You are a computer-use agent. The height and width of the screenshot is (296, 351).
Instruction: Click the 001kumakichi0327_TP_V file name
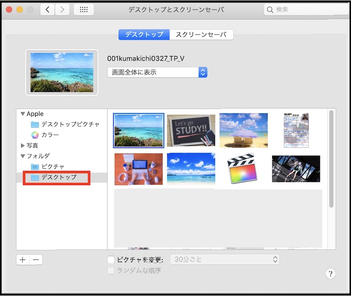(146, 58)
